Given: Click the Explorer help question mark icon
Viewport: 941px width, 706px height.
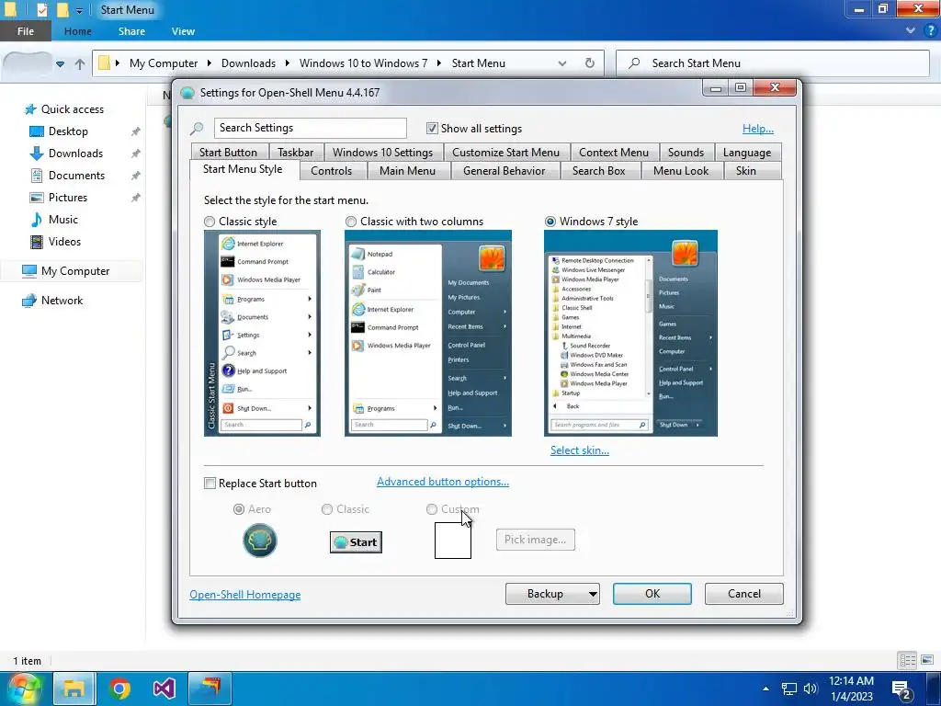Looking at the screenshot, I should (930, 30).
